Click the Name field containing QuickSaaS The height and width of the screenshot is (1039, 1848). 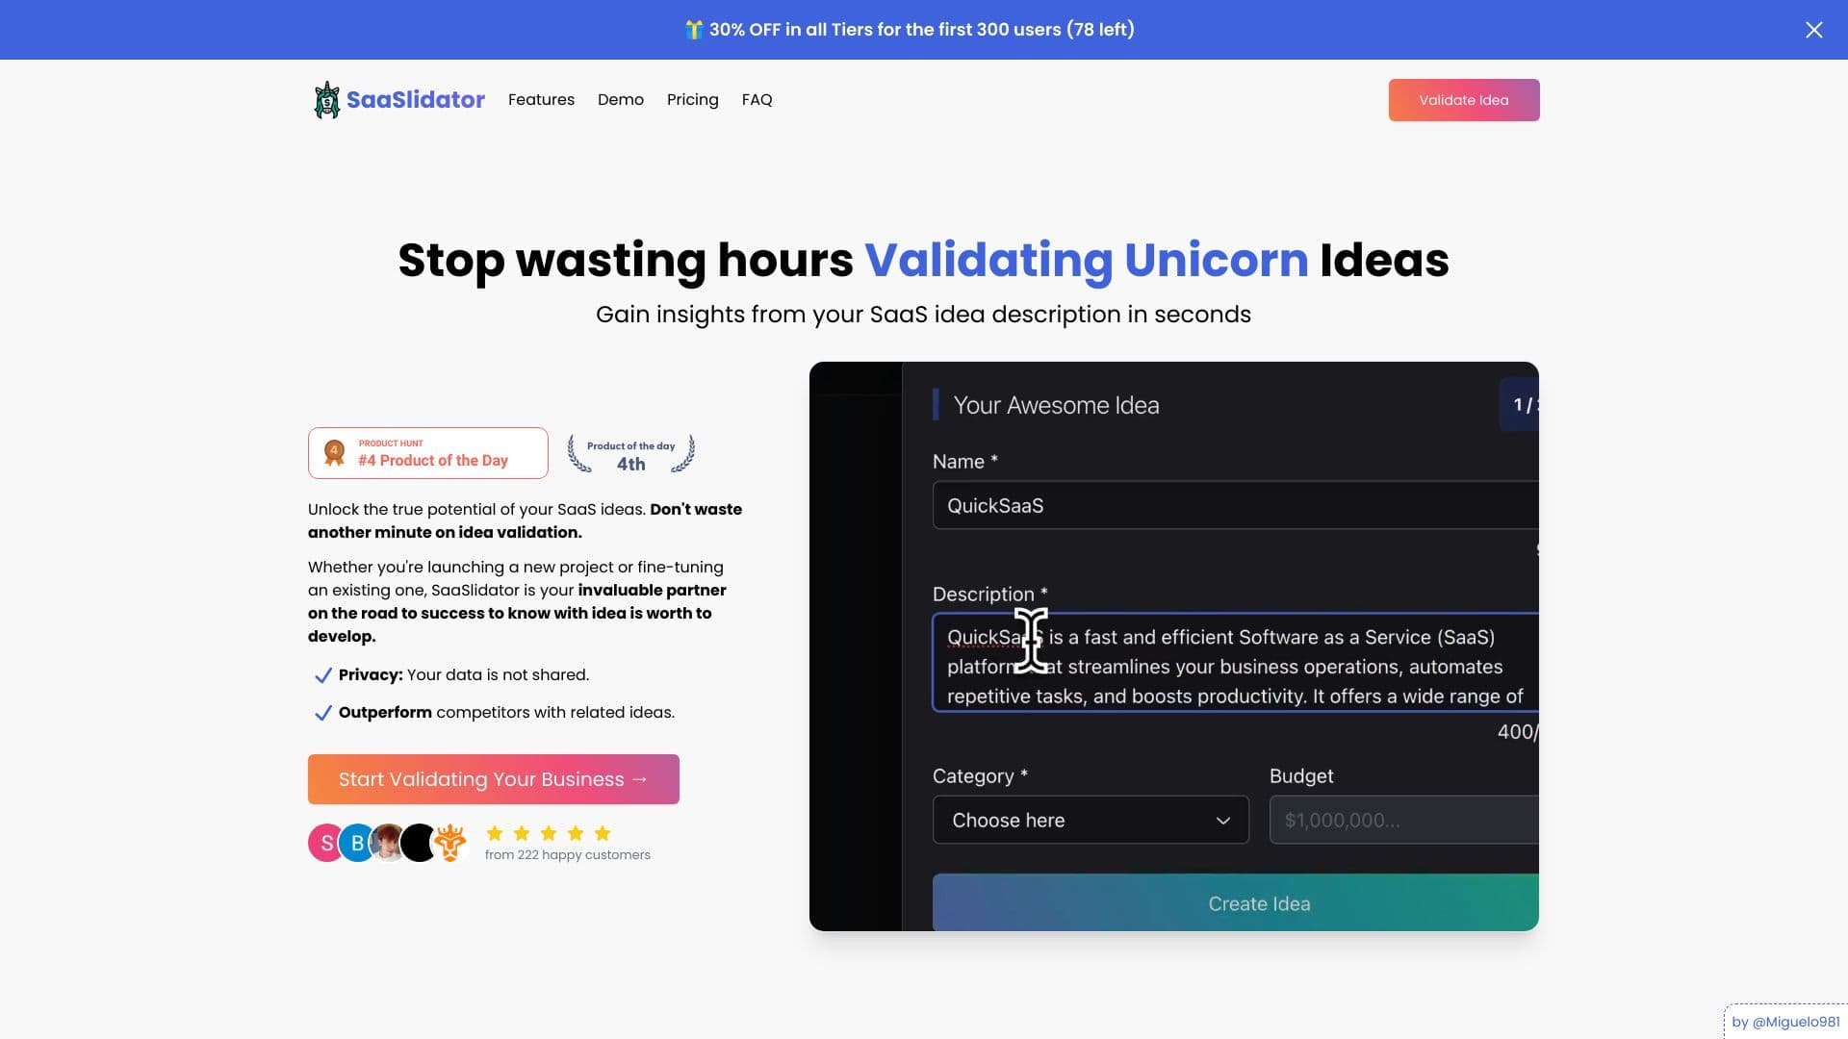1235,505
